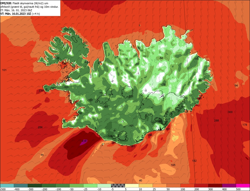Pick the orange swatch between 25 and 50
Screen dimensions: 250x191
(x=159, y=185)
